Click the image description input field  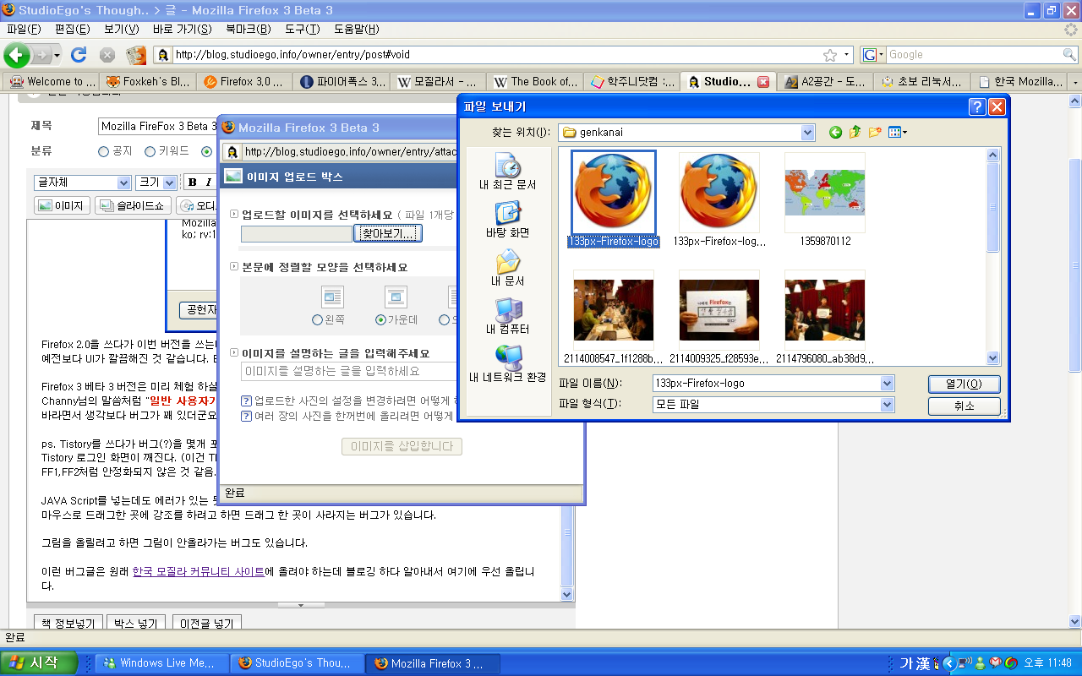(351, 372)
